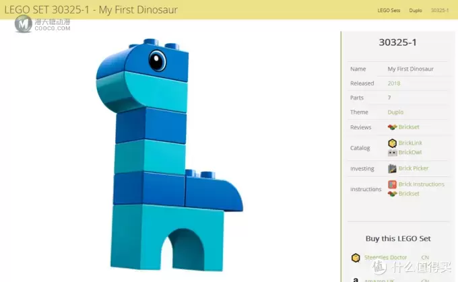Open the Brick Picker investing link

[x=414, y=168]
